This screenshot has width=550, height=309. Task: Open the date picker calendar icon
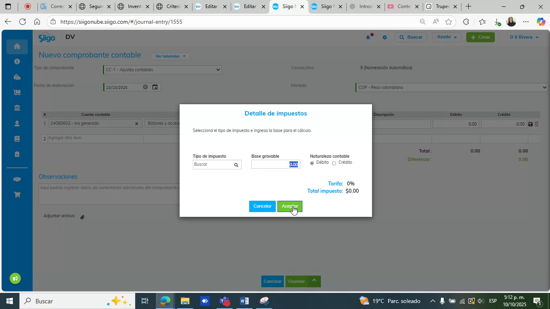click(x=155, y=87)
